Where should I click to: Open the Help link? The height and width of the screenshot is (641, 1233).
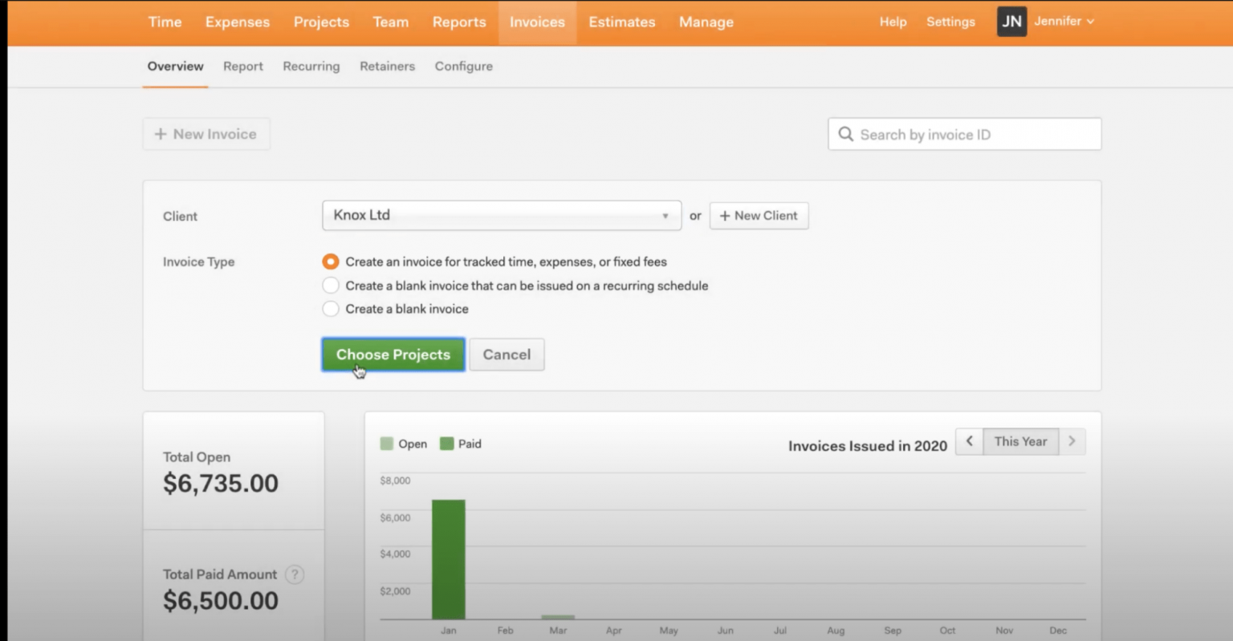(893, 22)
